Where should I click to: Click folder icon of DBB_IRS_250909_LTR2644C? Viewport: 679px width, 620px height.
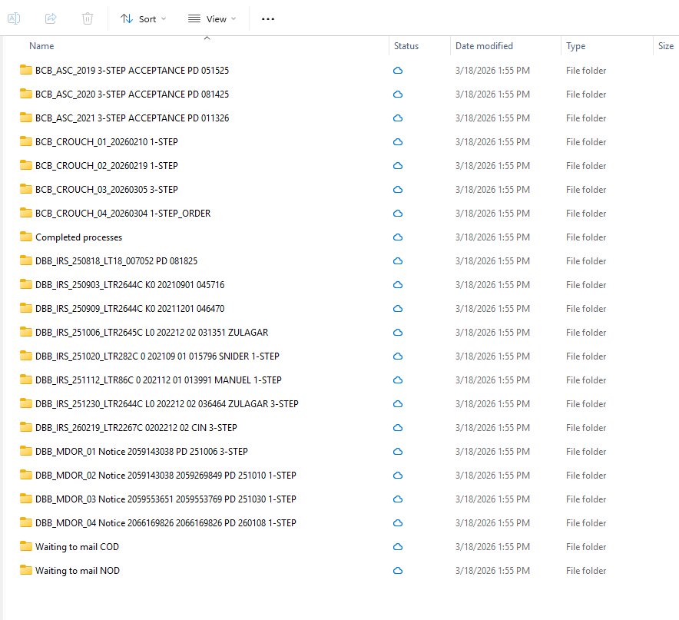pyautogui.click(x=26, y=308)
